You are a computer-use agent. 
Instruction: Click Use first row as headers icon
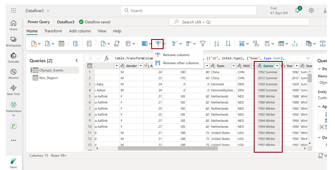281,44
